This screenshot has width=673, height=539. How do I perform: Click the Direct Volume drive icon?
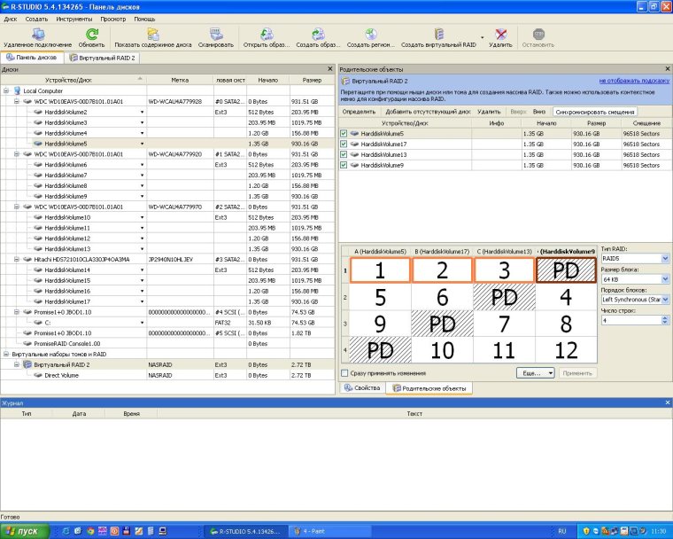pyautogui.click(x=38, y=375)
